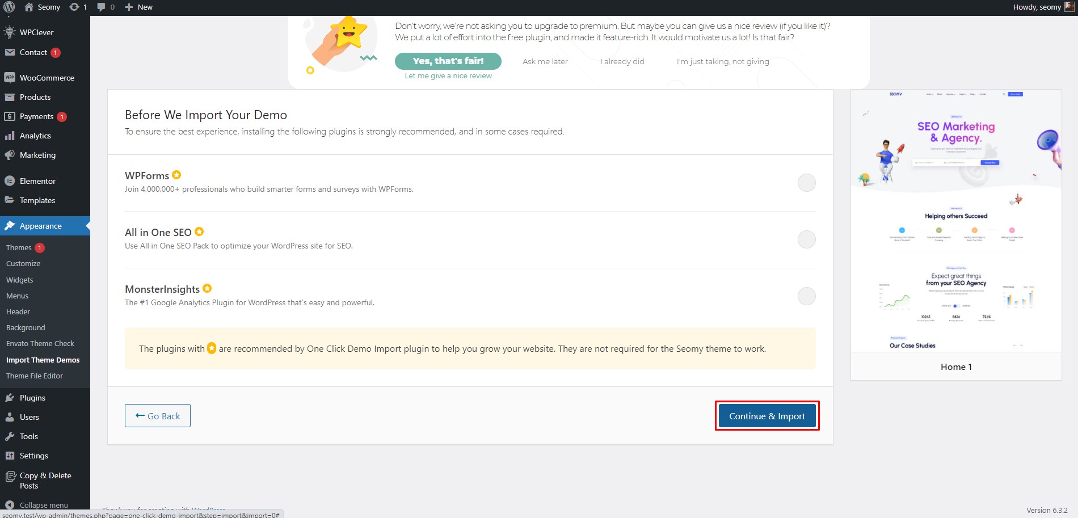
Task: Click the Products archive icon
Action: [10, 97]
